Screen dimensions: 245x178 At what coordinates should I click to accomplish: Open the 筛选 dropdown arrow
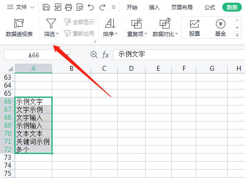(57, 34)
